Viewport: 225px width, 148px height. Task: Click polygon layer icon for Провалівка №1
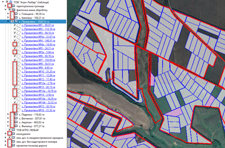pyautogui.click(x=19, y=25)
